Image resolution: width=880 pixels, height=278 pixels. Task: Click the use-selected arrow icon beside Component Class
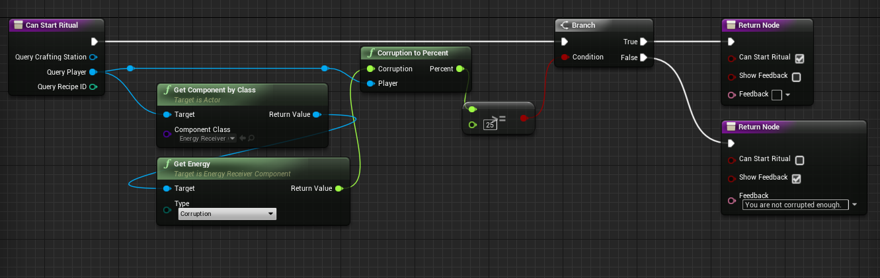(x=243, y=138)
